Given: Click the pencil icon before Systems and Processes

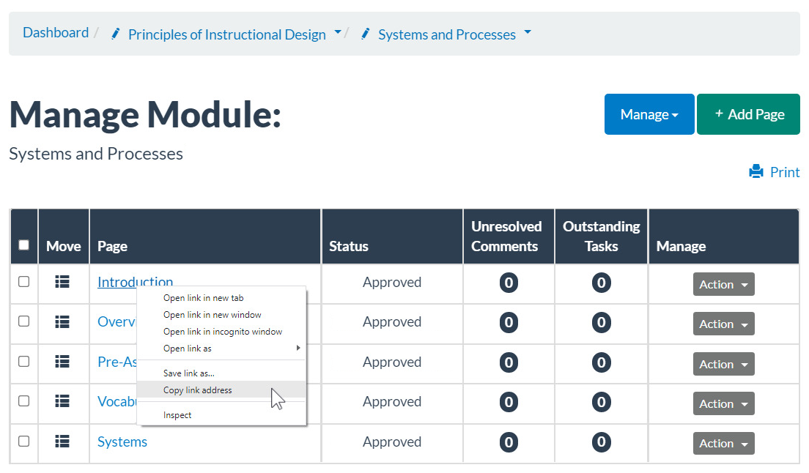Looking at the screenshot, I should click(365, 34).
